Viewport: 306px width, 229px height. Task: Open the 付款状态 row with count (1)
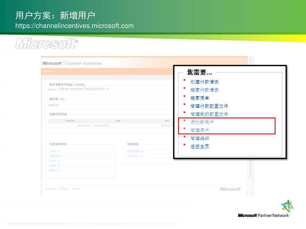pyautogui.click(x=135, y=156)
